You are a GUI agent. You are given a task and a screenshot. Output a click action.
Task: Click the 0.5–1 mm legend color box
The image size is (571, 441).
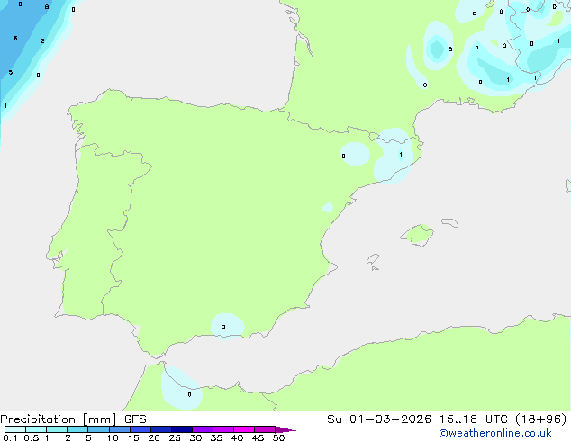coord(36,429)
